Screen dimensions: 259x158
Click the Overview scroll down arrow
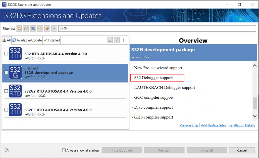[x=255, y=116]
